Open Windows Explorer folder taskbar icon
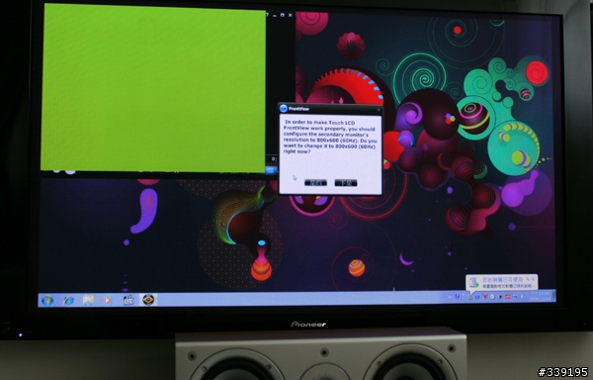 (89, 301)
